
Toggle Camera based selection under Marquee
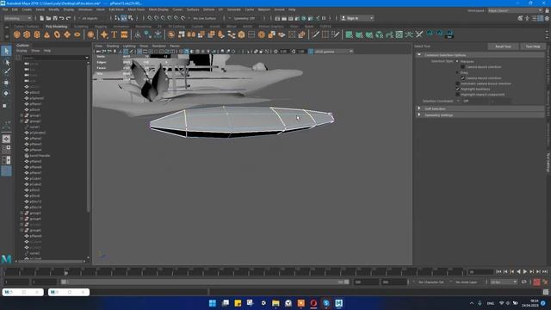(463, 67)
